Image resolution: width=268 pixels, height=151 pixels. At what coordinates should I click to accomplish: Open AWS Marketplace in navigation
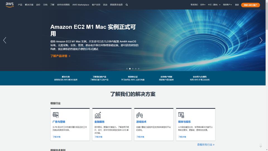(81, 5)
